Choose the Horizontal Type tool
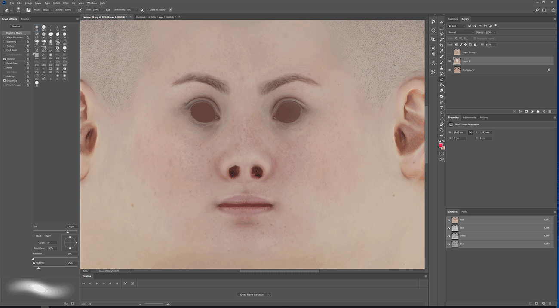The image size is (559, 308). [x=442, y=107]
